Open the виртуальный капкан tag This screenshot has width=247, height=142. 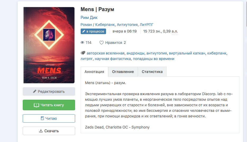[x=187, y=53]
